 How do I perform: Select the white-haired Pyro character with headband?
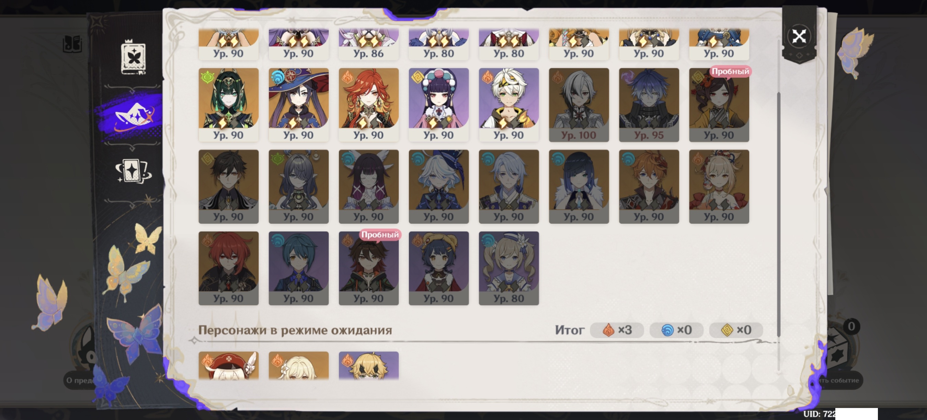tap(509, 105)
